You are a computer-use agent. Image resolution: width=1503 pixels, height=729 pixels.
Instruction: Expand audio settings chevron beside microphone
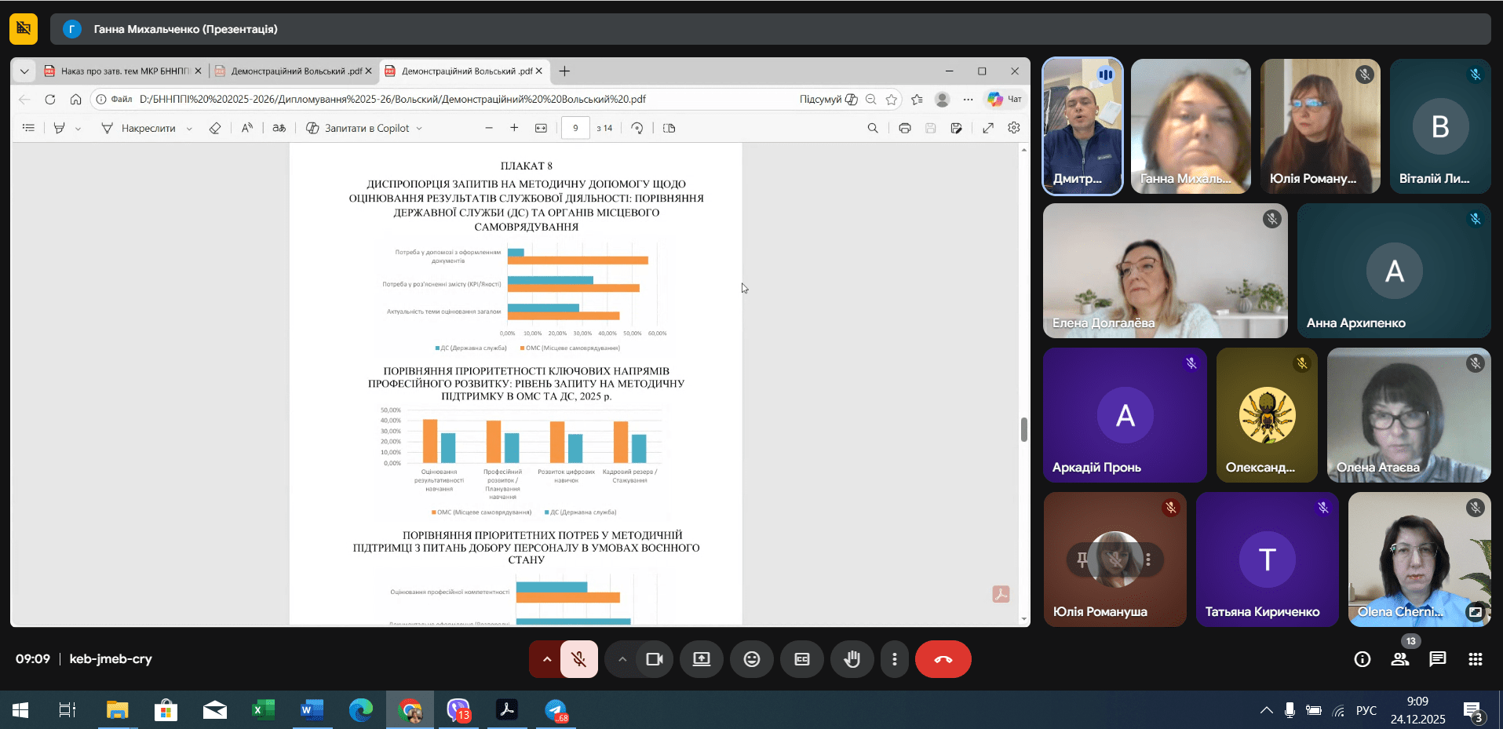547,659
